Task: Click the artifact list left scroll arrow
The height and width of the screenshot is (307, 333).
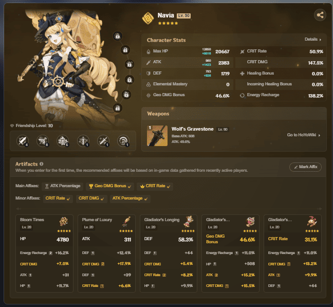Action: pos(18,209)
